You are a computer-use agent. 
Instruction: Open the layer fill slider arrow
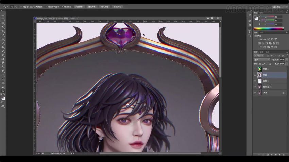[x=287, y=64]
